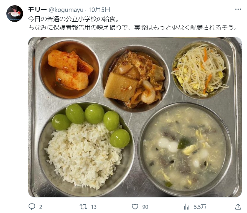Click the like count 90
The height and width of the screenshot is (213, 247).
tap(145, 207)
